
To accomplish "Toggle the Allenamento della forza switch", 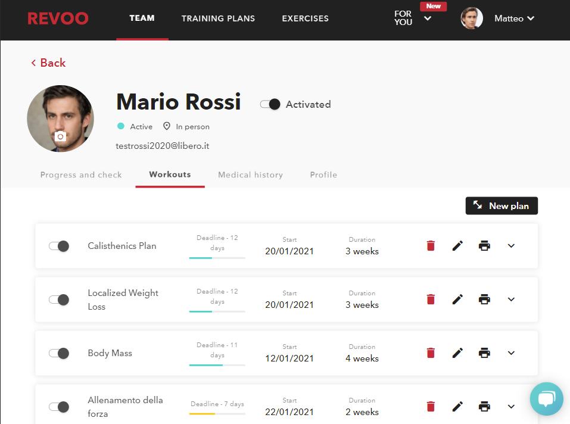I will (x=59, y=407).
